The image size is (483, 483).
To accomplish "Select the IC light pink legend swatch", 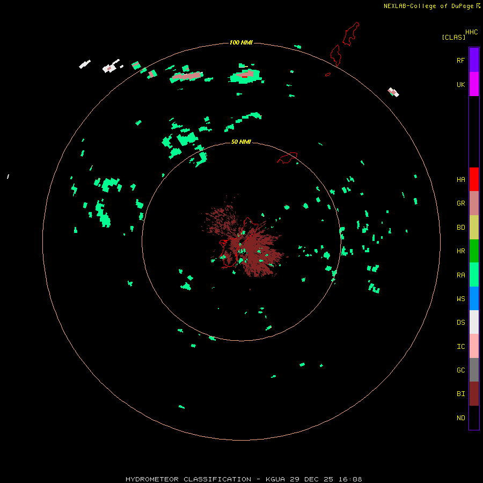I will (x=474, y=346).
